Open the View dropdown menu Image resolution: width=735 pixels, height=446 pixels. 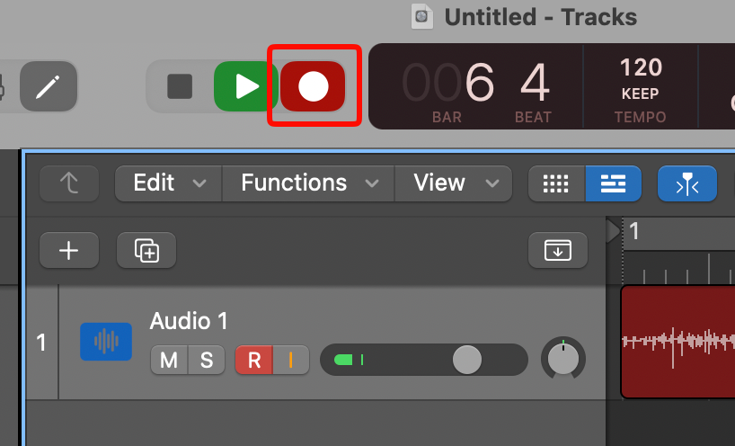click(453, 183)
